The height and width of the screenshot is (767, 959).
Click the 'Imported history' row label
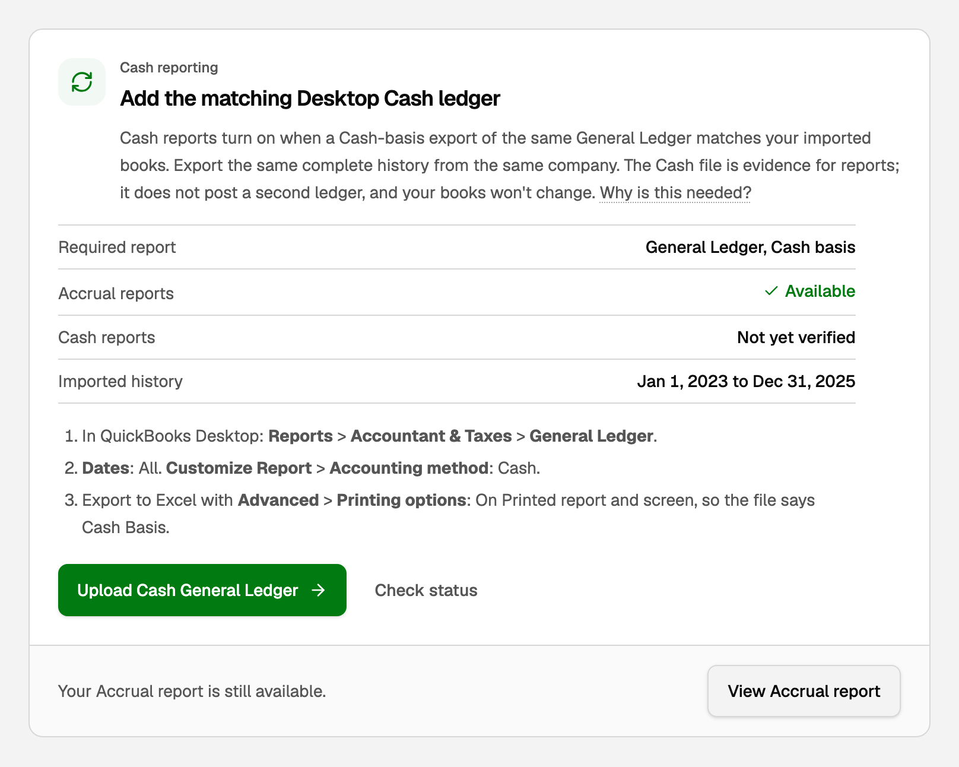(120, 381)
